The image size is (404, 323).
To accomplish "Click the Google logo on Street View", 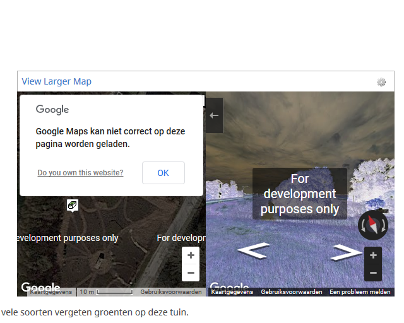I will [224, 286].
